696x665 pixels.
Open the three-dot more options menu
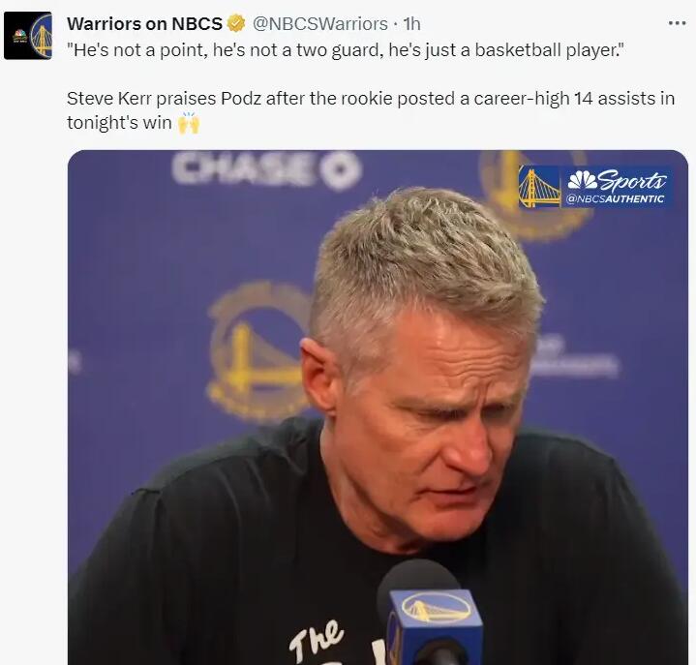click(x=677, y=23)
